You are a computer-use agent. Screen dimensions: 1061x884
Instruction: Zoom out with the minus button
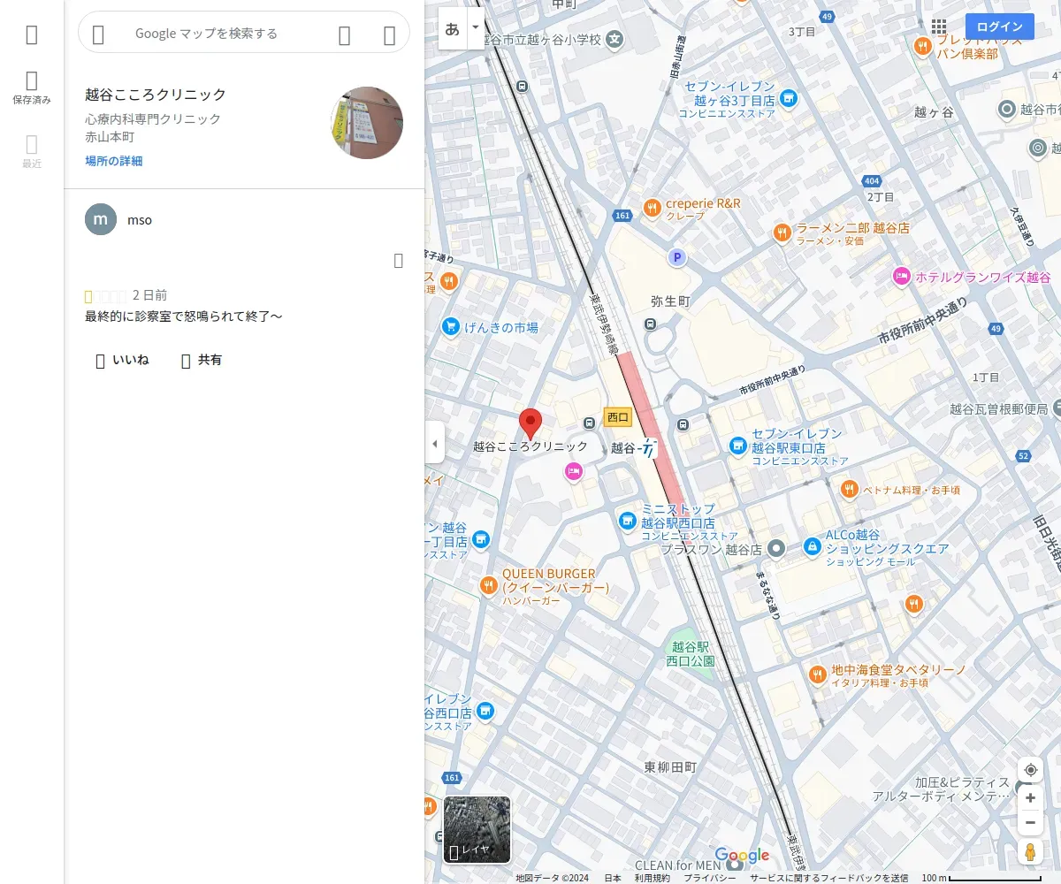tap(1030, 823)
